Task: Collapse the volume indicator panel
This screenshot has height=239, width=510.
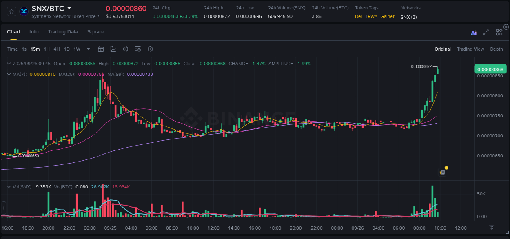Action: pyautogui.click(x=8, y=187)
